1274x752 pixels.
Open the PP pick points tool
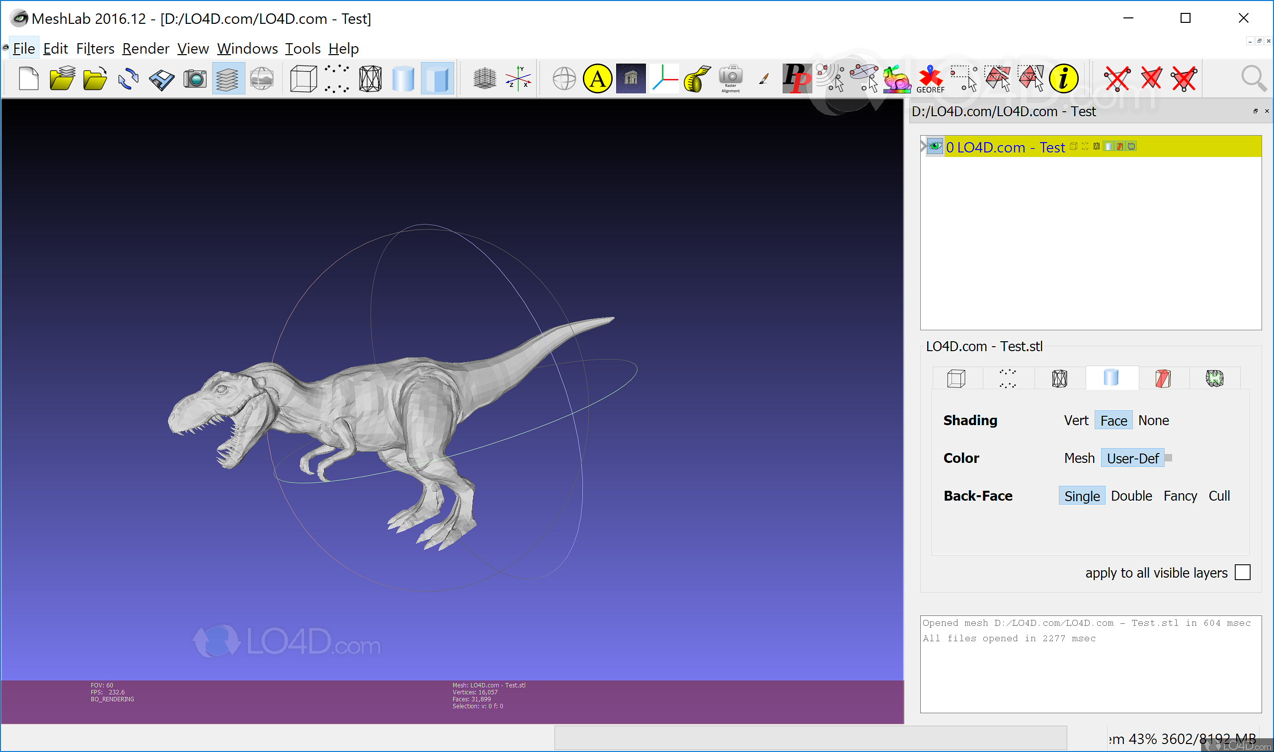(x=797, y=78)
